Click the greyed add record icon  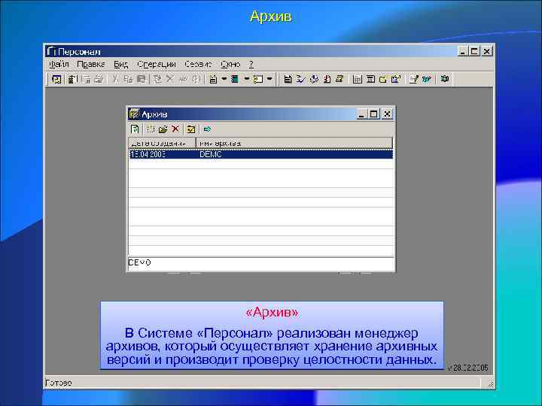coord(157,80)
